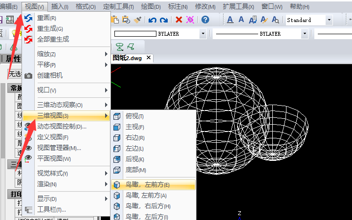This screenshot has width=352, height=220.
Task: Click the green hourglass-shaped orbit icon
Action: pyautogui.click(x=120, y=47)
